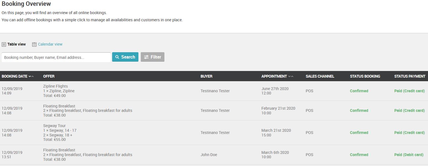Click Confirmed status for the February 21st booking
The width and height of the screenshot is (428, 166).
tap(359, 110)
